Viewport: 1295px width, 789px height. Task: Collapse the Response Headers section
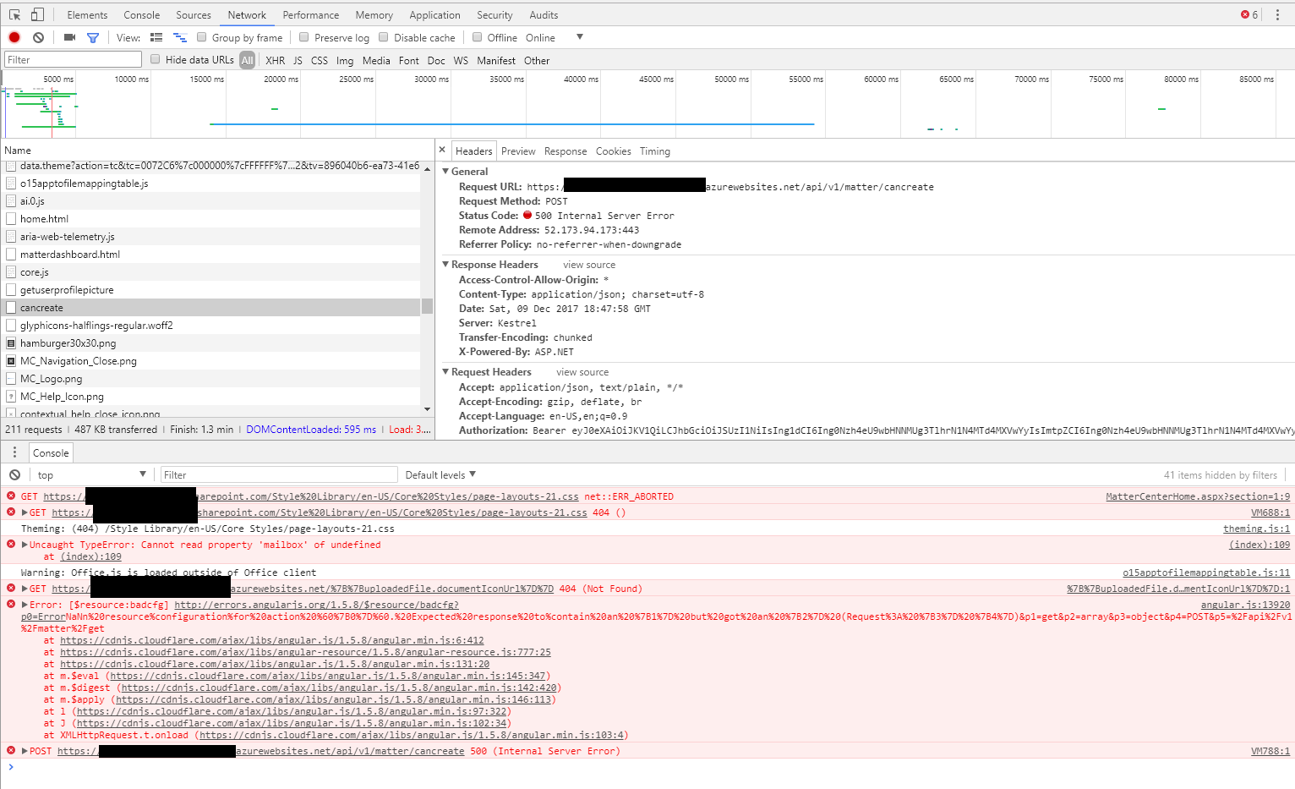445,264
